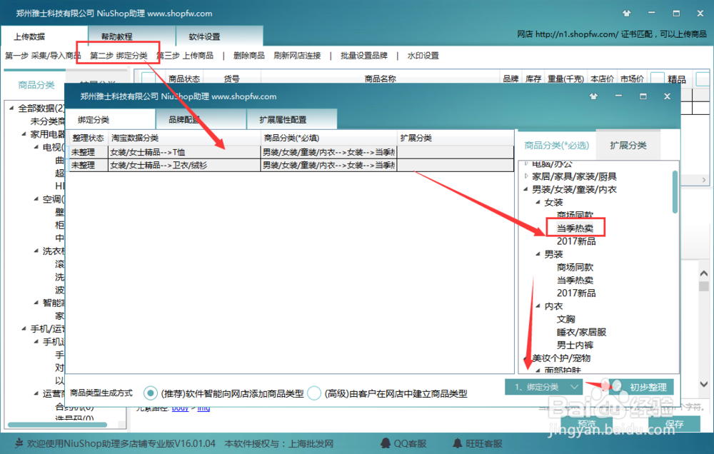The height and width of the screenshot is (454, 714).
Task: Collapse the 女装 node in the category tree
Action: 538,202
